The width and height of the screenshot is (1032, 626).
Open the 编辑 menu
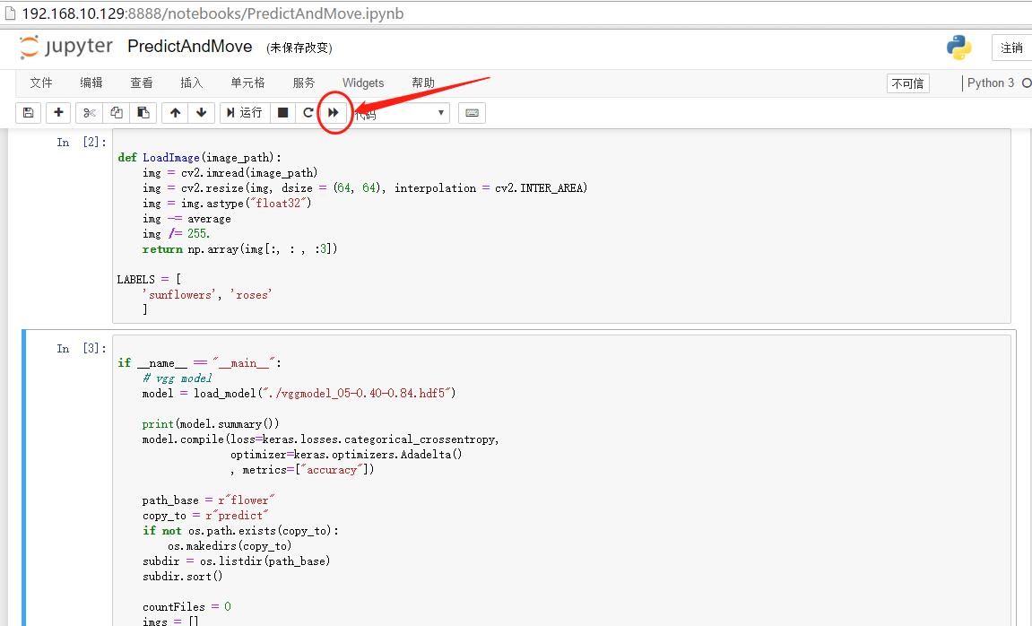(91, 83)
